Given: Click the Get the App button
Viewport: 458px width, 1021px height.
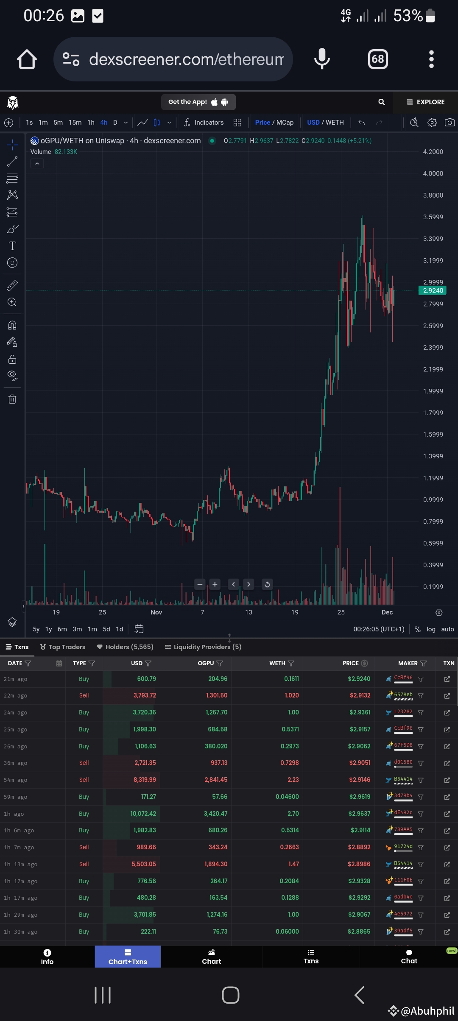Looking at the screenshot, I should [198, 102].
